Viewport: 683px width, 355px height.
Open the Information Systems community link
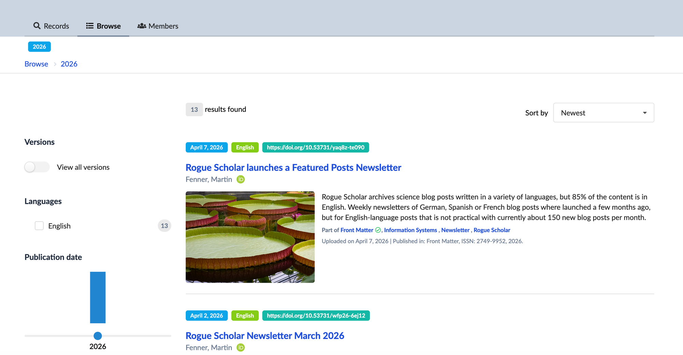410,230
